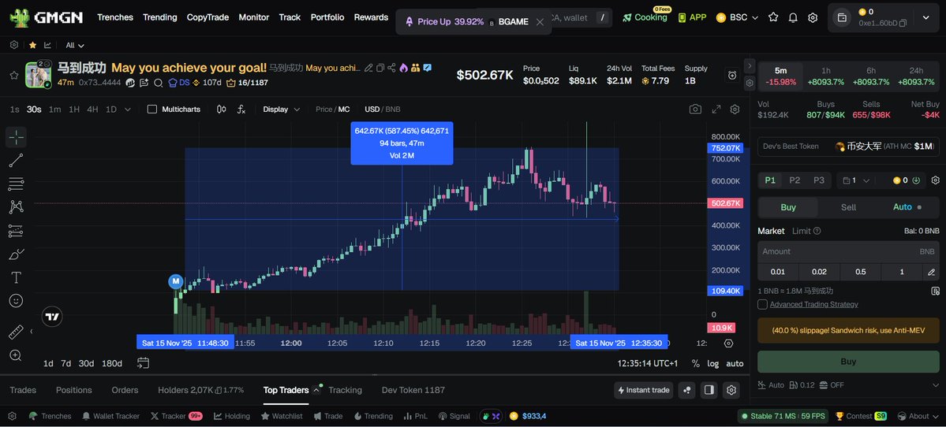This screenshot has height=427, width=946.
Task: Favorite the 马到成功 token with star
Action: (x=14, y=75)
